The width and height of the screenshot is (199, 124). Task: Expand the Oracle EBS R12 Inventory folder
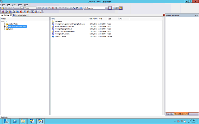coord(4,26)
